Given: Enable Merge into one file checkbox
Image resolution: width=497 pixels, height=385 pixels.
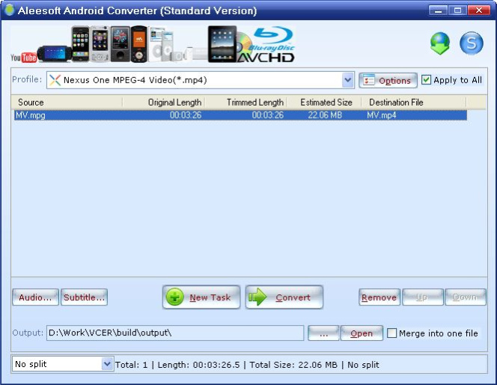Looking at the screenshot, I should click(391, 333).
